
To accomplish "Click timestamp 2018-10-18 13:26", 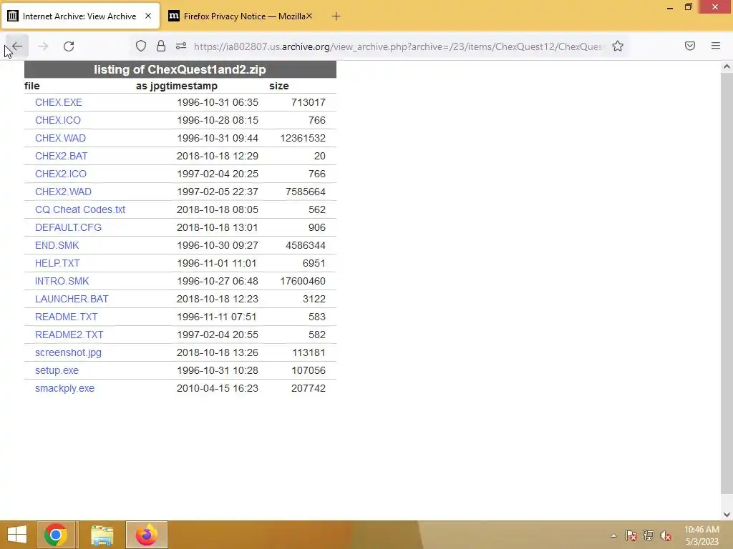I will pyautogui.click(x=218, y=352).
